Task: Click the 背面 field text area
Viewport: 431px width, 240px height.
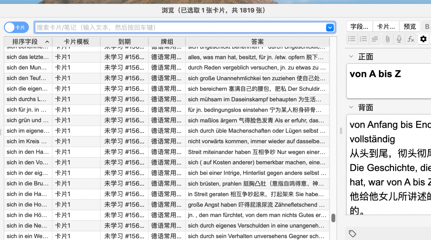Action: click(389, 165)
